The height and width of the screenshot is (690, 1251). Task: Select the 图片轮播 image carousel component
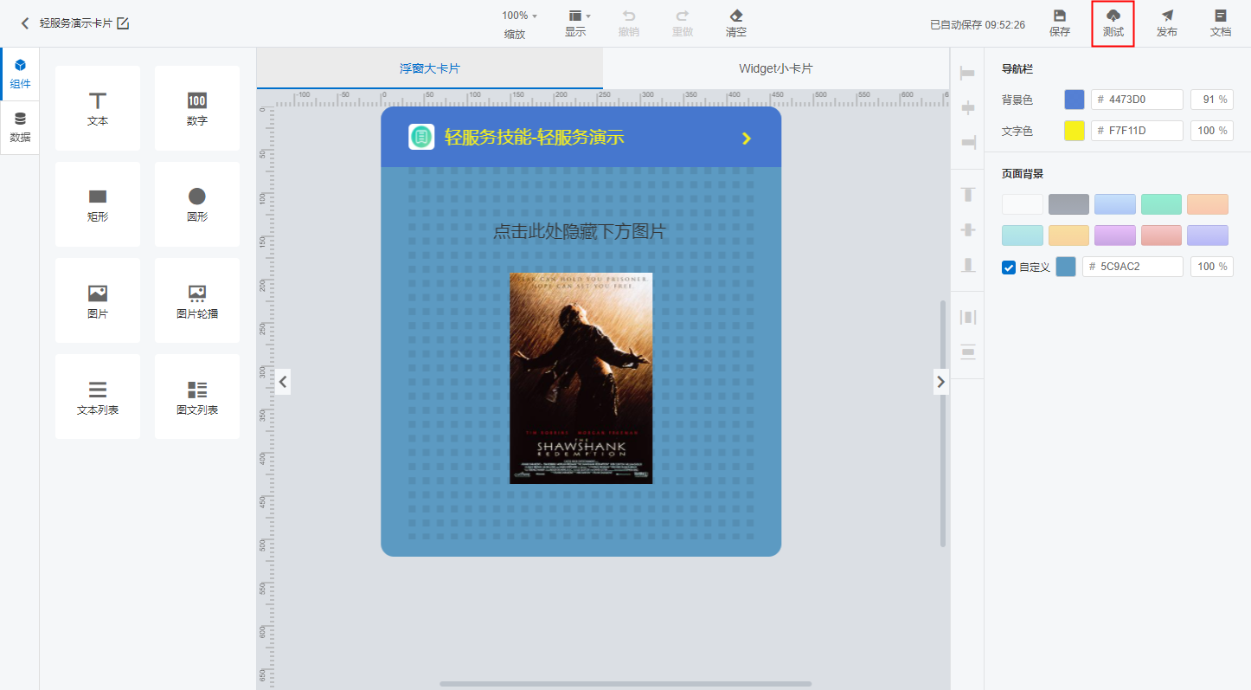tap(197, 300)
